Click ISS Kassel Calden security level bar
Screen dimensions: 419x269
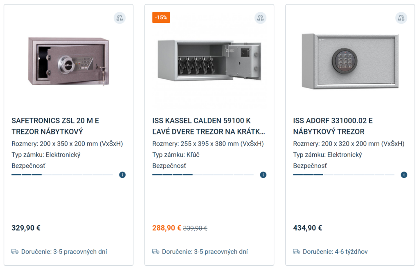[203, 175]
